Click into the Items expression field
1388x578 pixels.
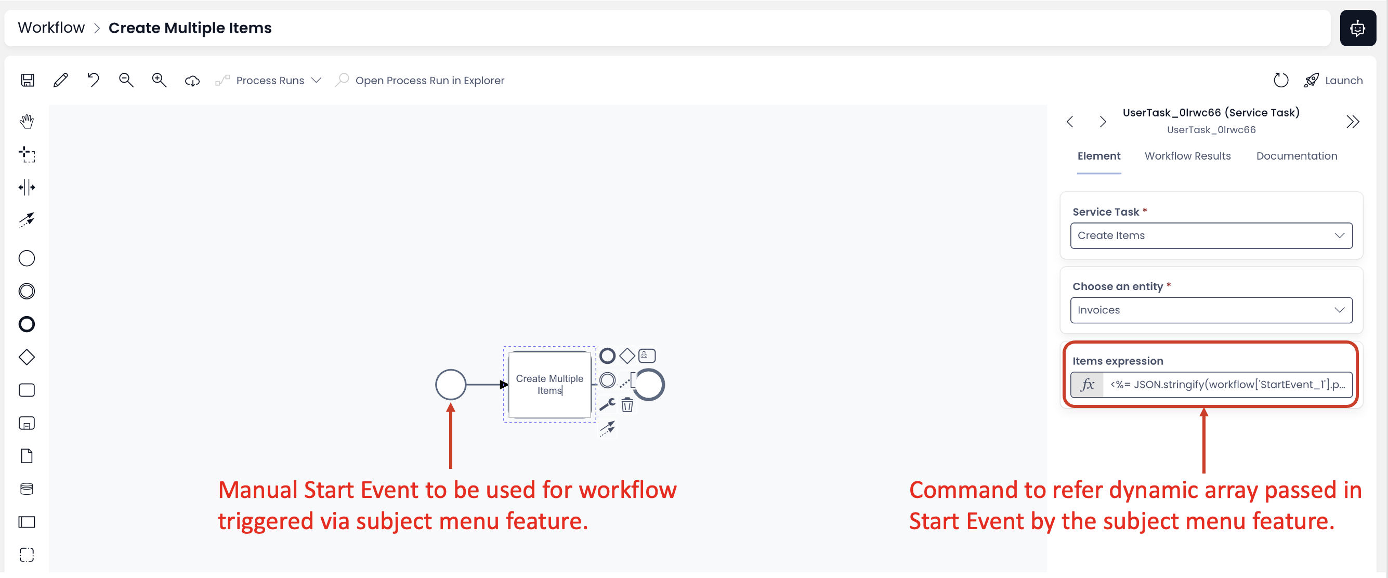tap(1227, 385)
